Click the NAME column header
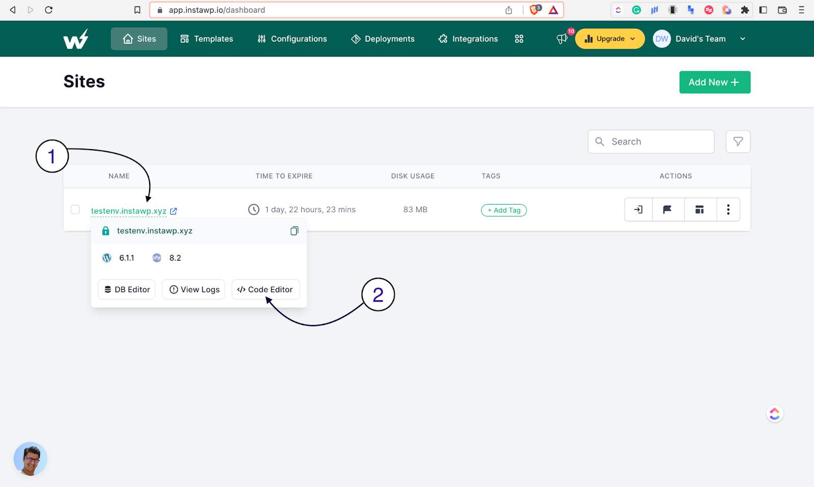This screenshot has height=487, width=814. (x=119, y=176)
